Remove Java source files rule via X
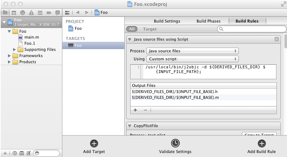This screenshot has width=287, height=157. tap(277, 39)
